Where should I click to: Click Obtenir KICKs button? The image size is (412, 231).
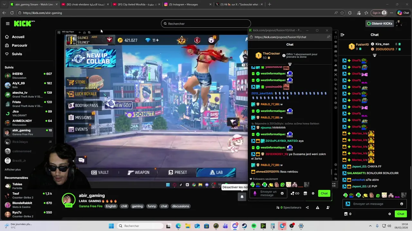(380, 23)
